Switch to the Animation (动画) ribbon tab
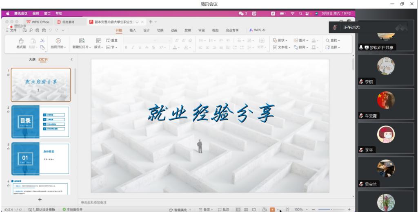418x212 pixels. [174, 30]
